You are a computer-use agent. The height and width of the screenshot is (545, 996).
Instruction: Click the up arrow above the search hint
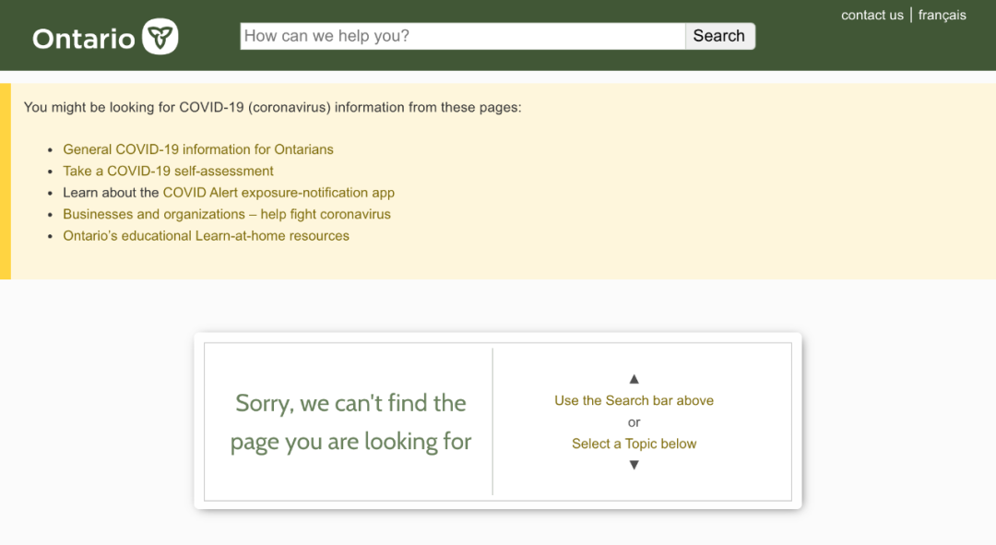634,379
